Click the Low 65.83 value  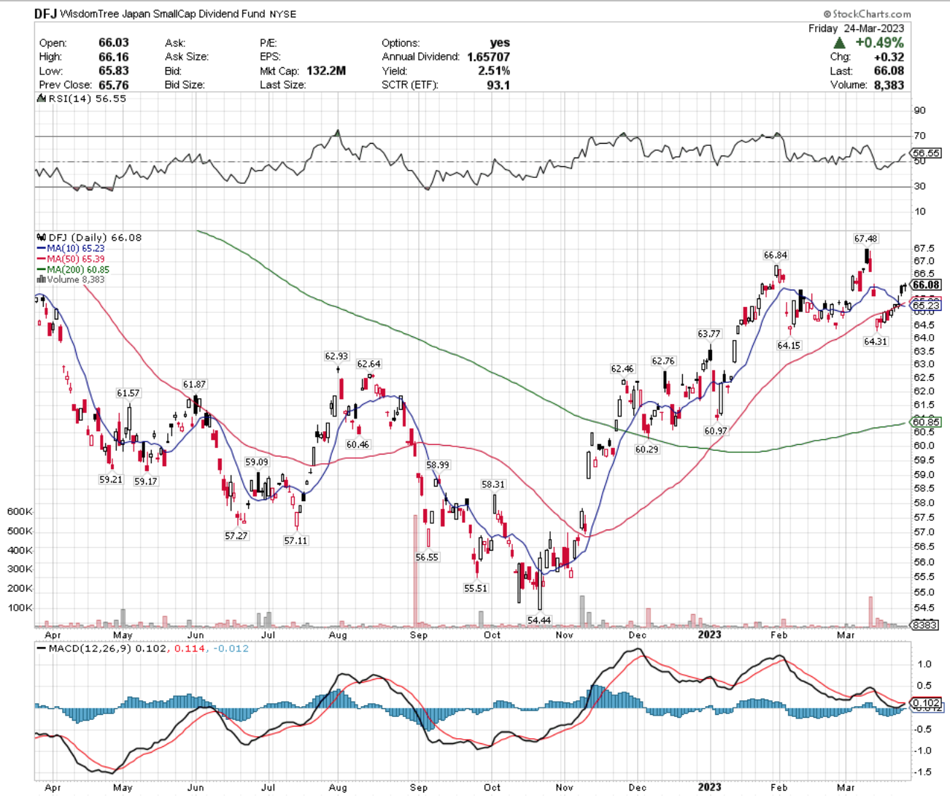pos(114,71)
